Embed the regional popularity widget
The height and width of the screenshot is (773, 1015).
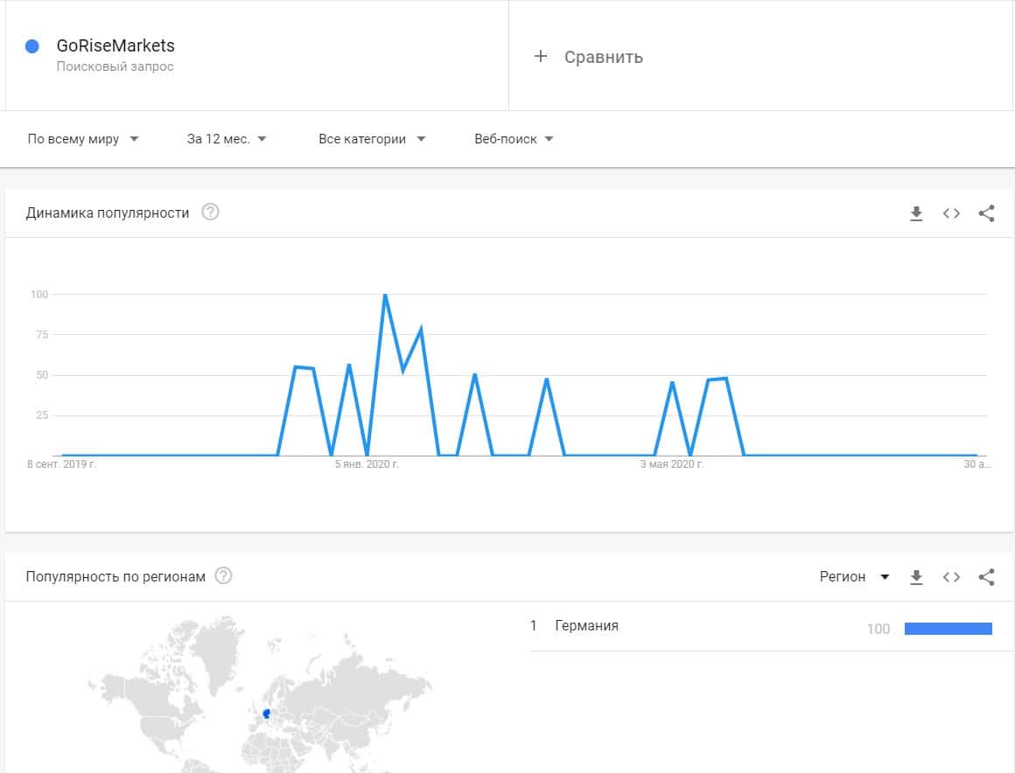tap(951, 577)
